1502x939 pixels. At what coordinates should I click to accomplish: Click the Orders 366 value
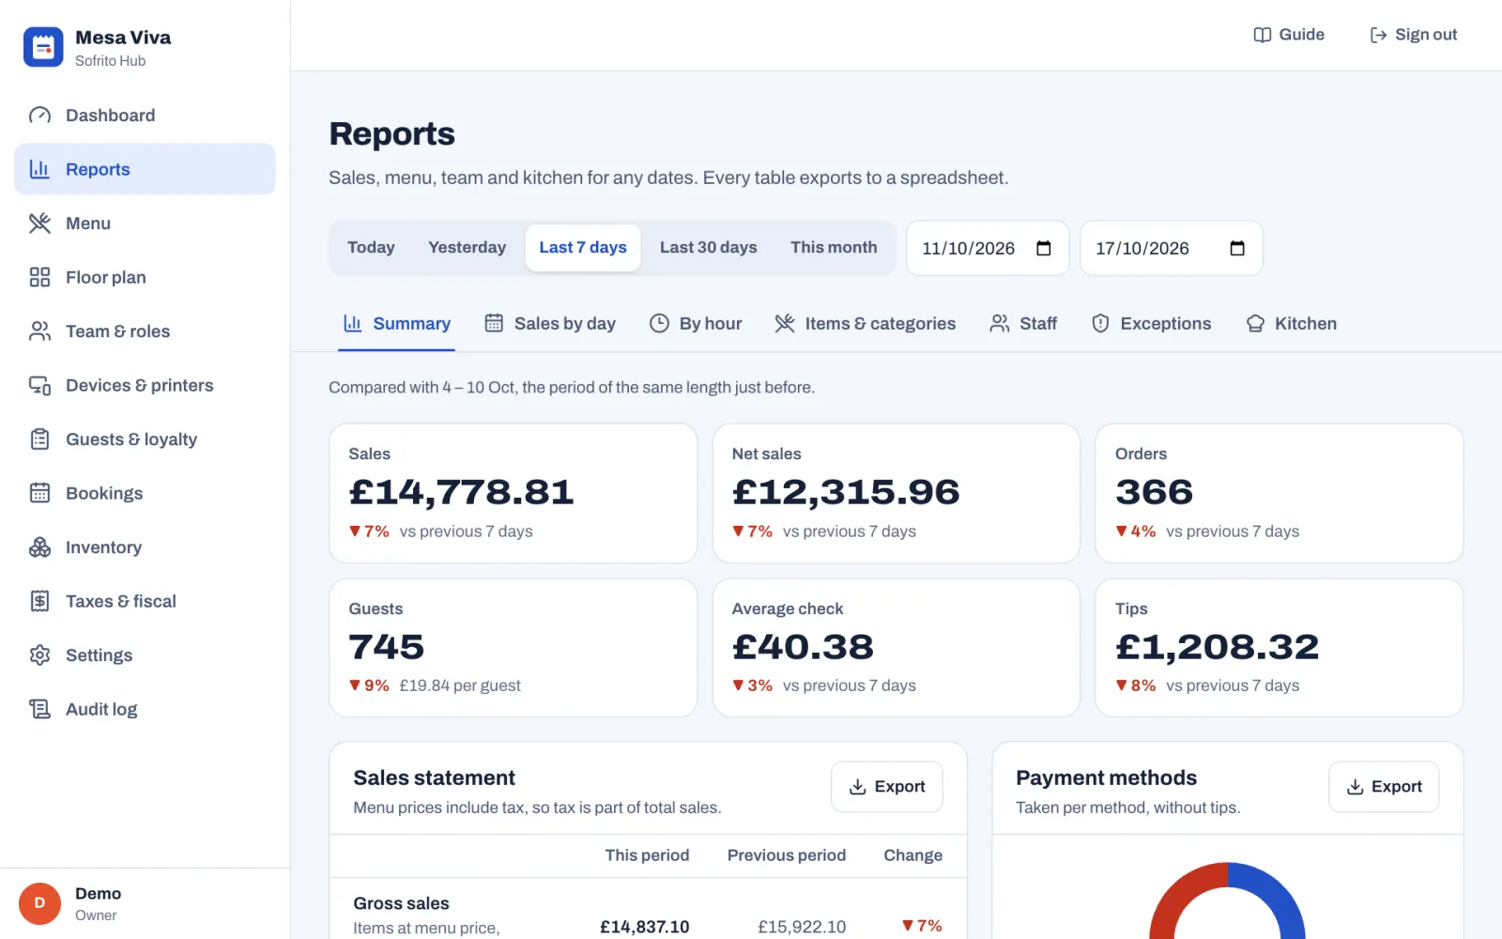[1154, 492]
